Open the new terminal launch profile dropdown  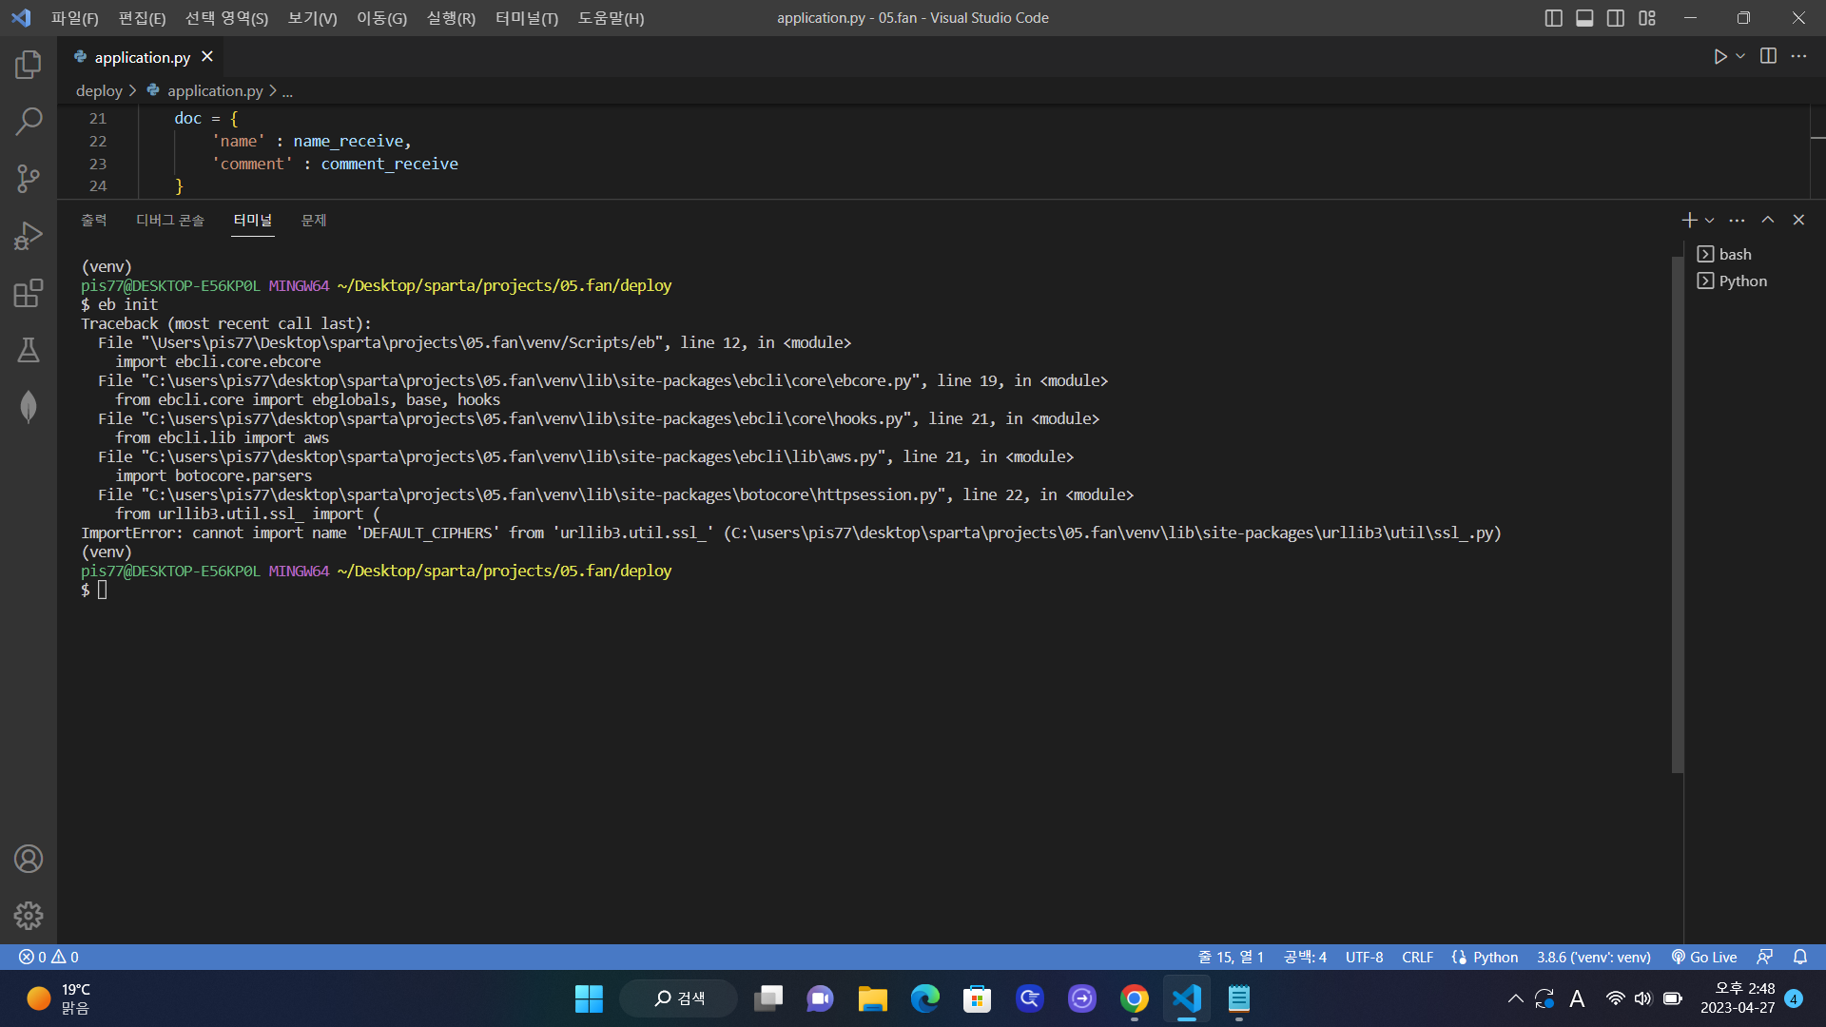point(1710,221)
